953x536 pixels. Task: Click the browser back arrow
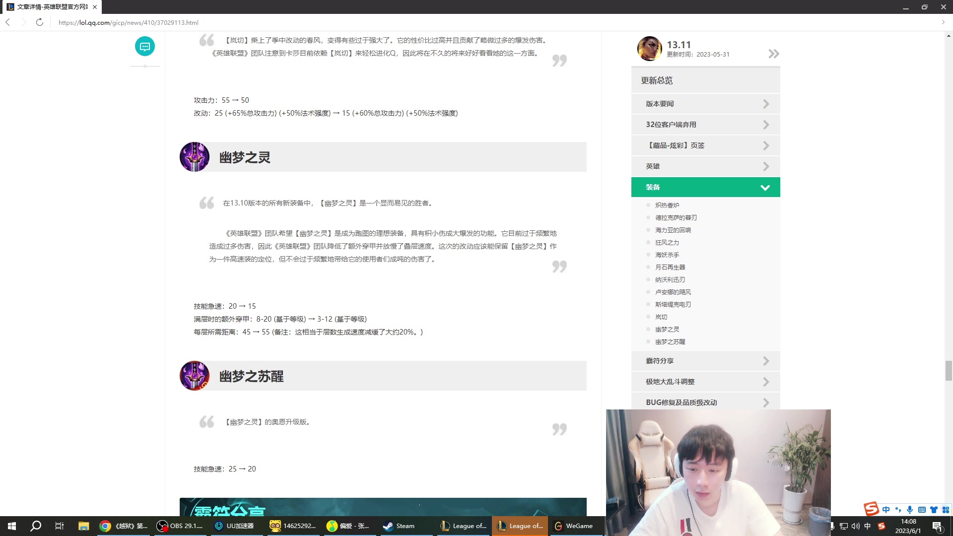point(8,22)
